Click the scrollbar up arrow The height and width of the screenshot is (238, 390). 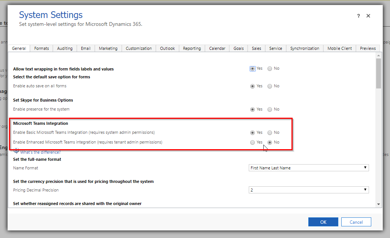pos(378,55)
